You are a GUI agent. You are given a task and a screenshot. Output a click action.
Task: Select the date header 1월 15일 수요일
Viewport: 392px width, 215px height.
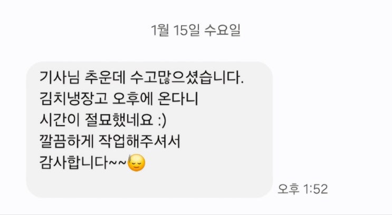pos(196,30)
